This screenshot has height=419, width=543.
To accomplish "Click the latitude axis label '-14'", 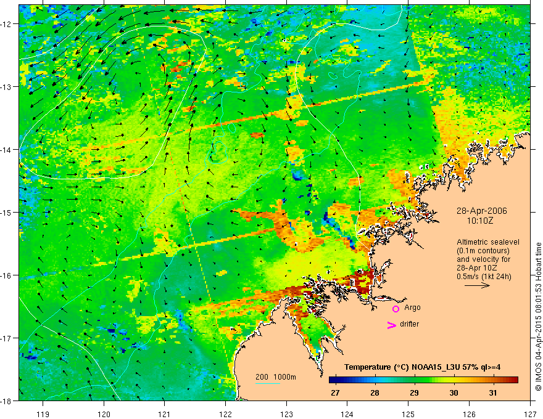I will (6, 150).
